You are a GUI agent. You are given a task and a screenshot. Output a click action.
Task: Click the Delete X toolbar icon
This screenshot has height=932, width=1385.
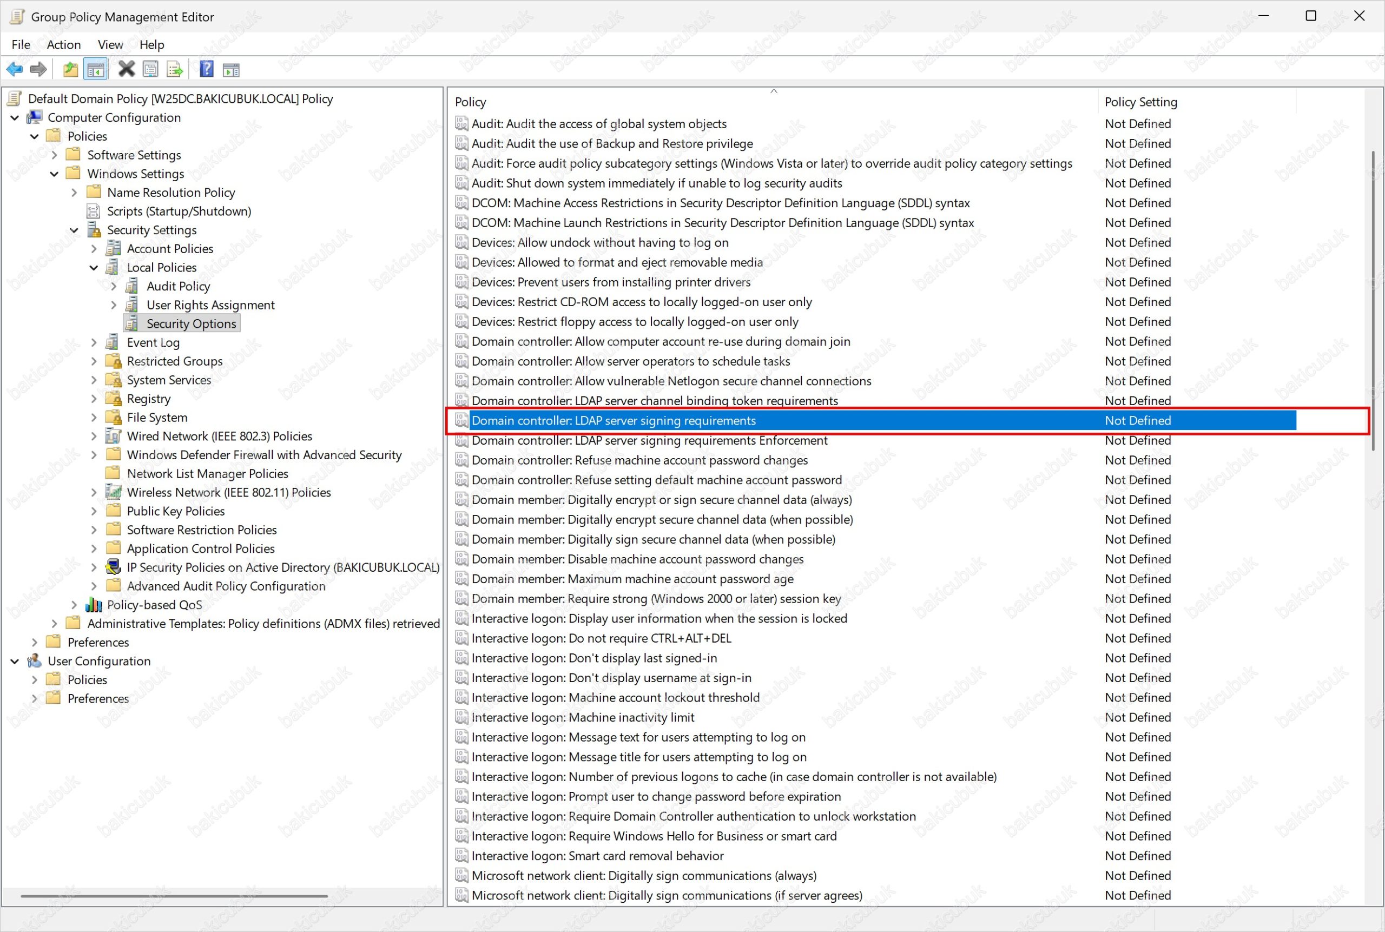[x=127, y=70]
